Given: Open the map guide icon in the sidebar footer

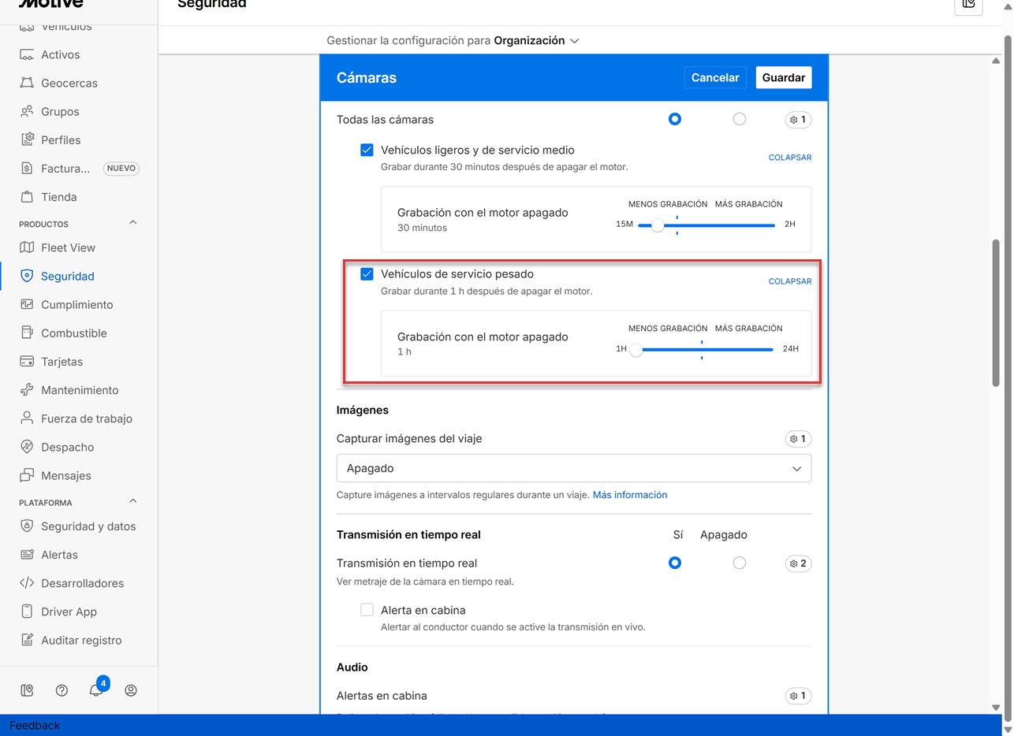Looking at the screenshot, I should [x=27, y=690].
